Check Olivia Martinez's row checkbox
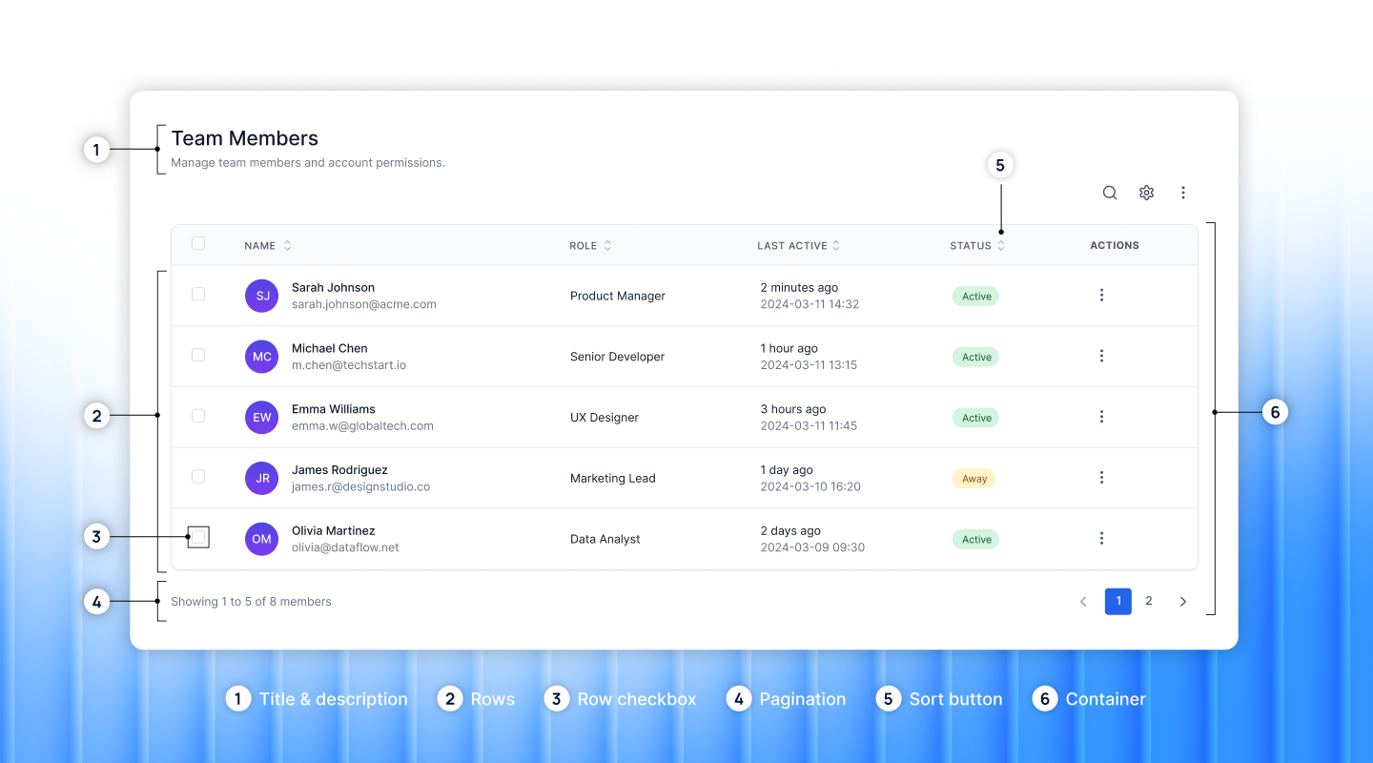Image resolution: width=1373 pixels, height=763 pixels. coord(198,537)
